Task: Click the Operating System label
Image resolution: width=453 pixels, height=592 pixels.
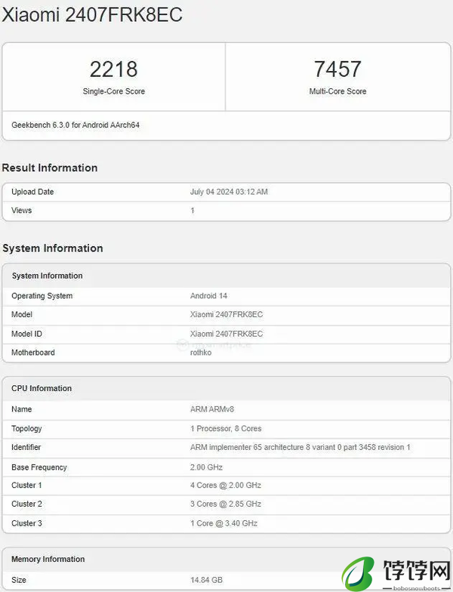Action: tap(42, 296)
